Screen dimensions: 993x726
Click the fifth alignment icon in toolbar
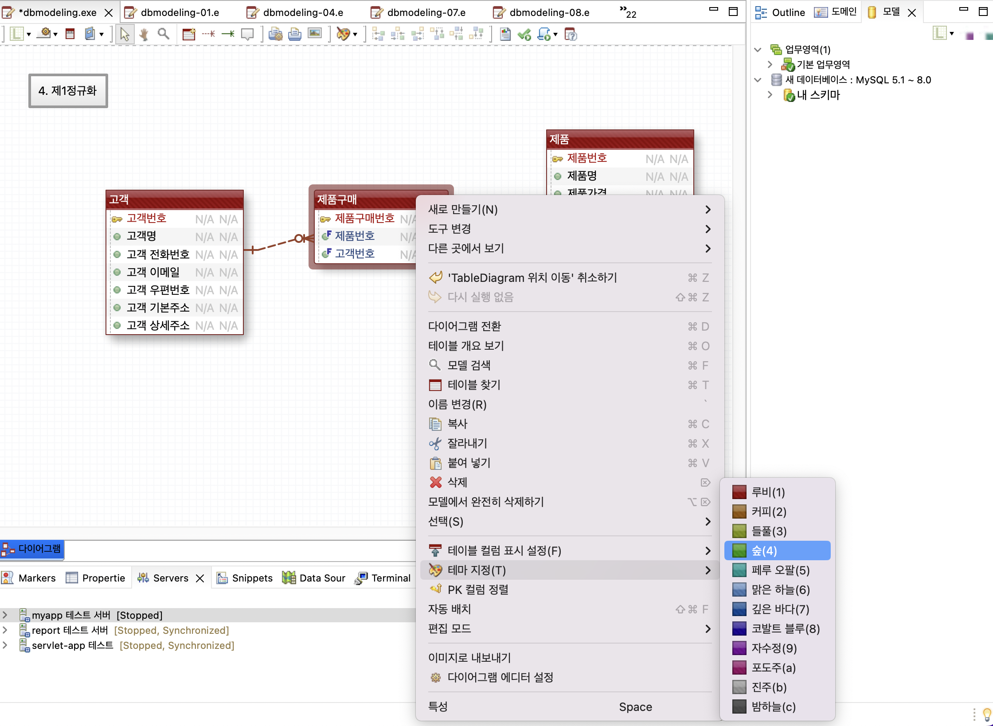457,34
